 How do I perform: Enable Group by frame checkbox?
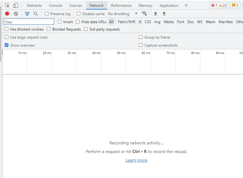point(141,37)
